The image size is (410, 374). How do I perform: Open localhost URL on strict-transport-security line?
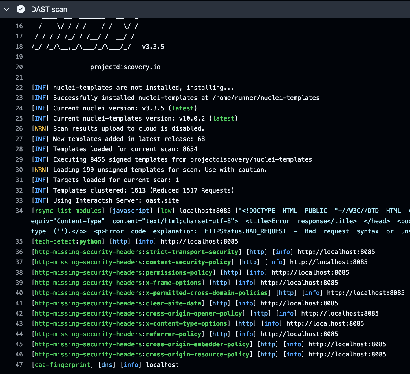(x=336, y=252)
